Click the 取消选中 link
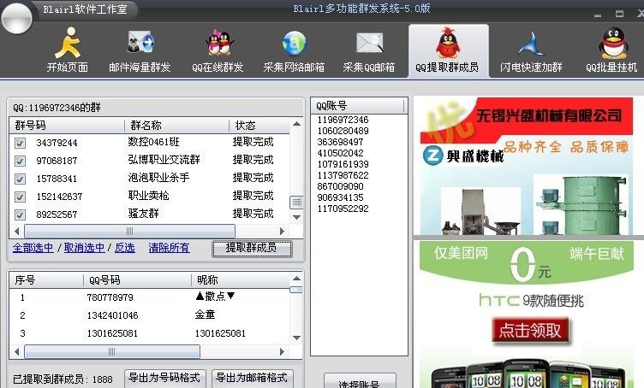The image size is (644, 388). click(x=84, y=248)
